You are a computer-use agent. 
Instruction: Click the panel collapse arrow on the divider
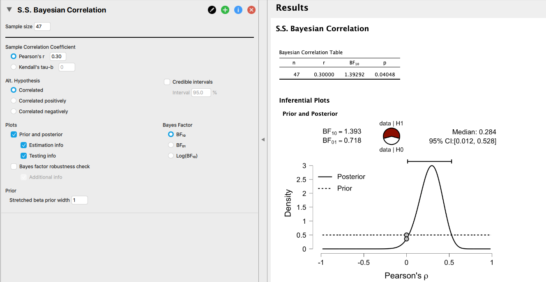263,140
